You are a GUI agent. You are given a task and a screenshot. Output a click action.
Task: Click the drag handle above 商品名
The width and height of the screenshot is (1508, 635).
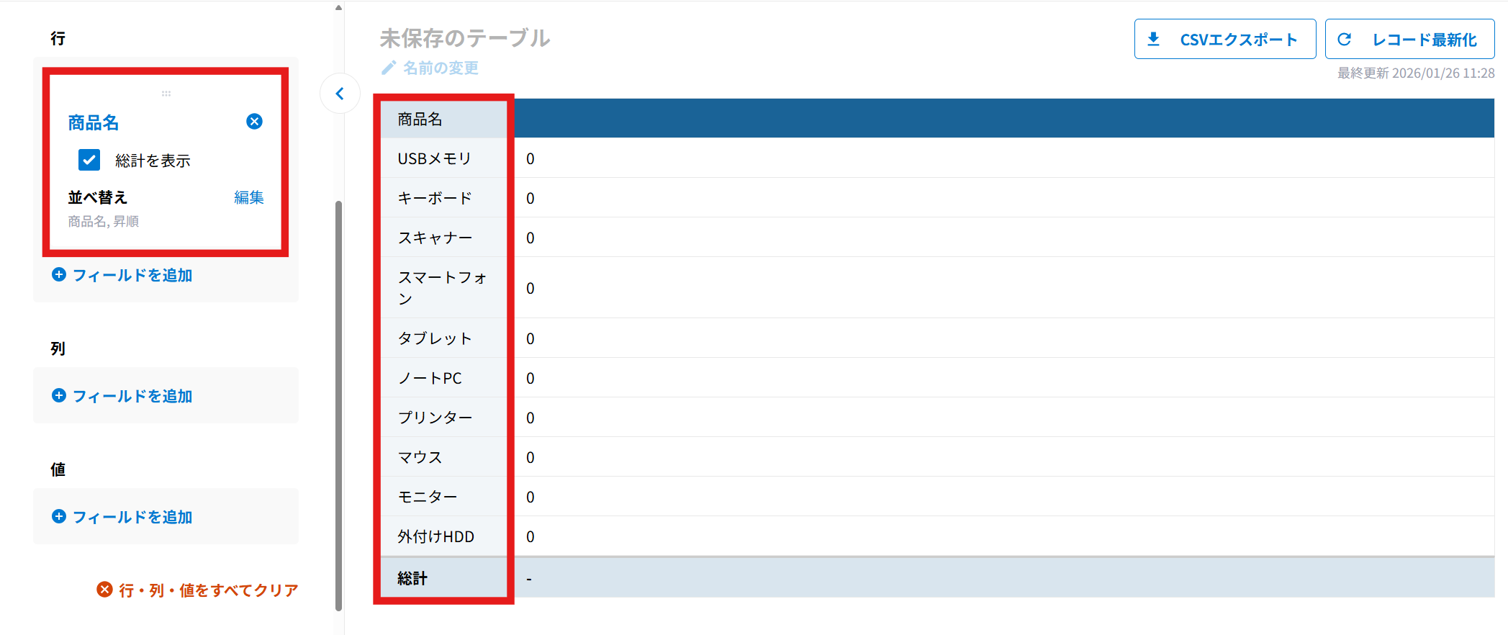coord(166,94)
